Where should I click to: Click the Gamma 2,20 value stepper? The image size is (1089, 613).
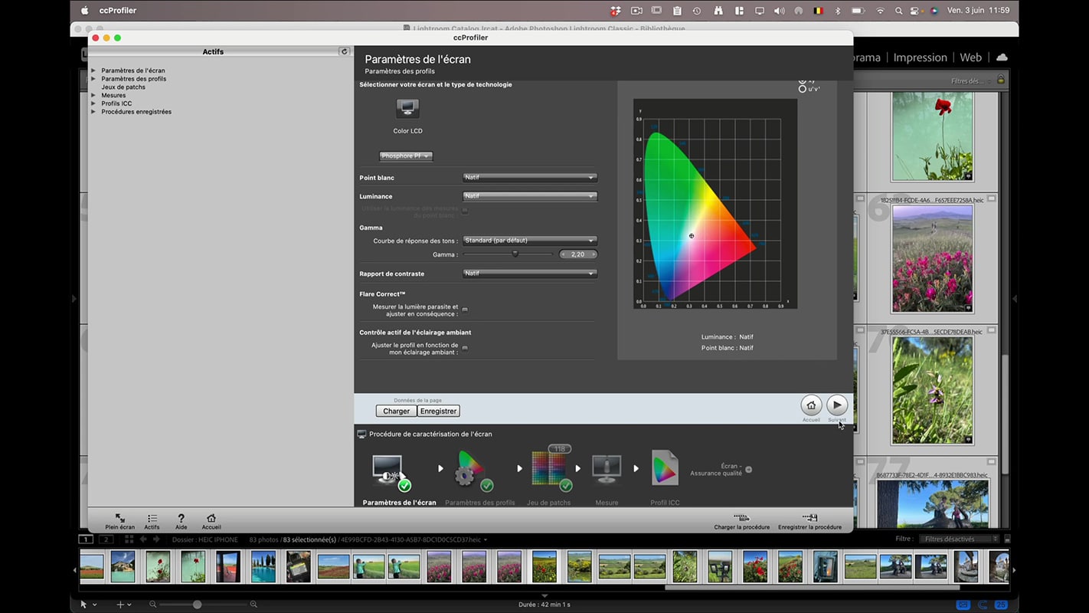578,254
